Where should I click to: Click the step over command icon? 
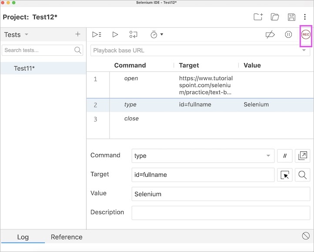134,34
